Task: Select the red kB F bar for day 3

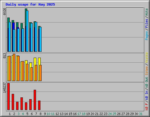Action: pyautogui.click(x=17, y=106)
